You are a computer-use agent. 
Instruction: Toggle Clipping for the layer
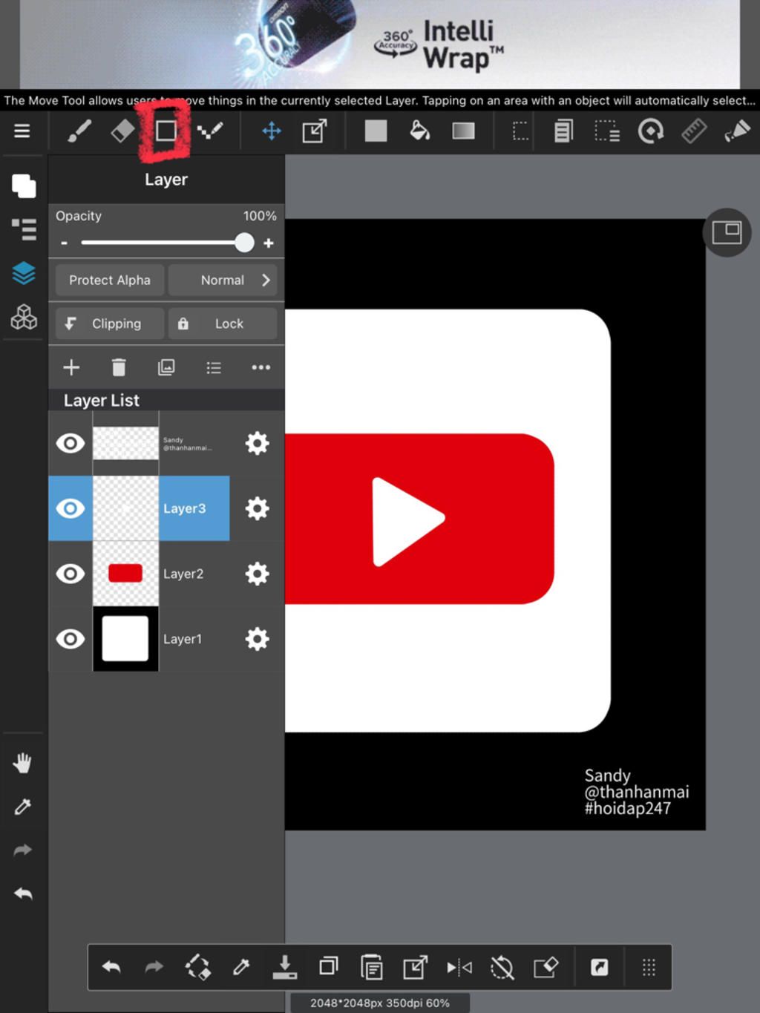(110, 324)
